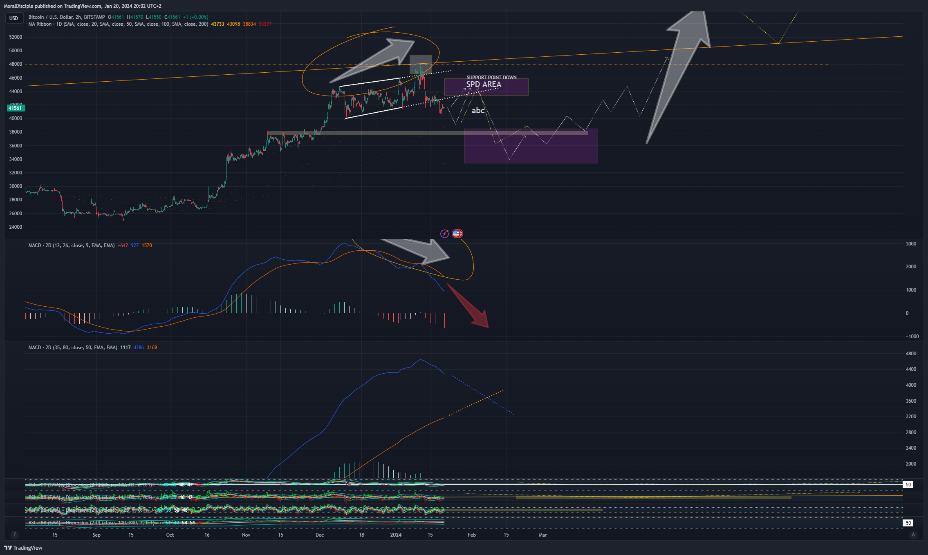Click the -1000 MACD scale label

pyautogui.click(x=912, y=337)
